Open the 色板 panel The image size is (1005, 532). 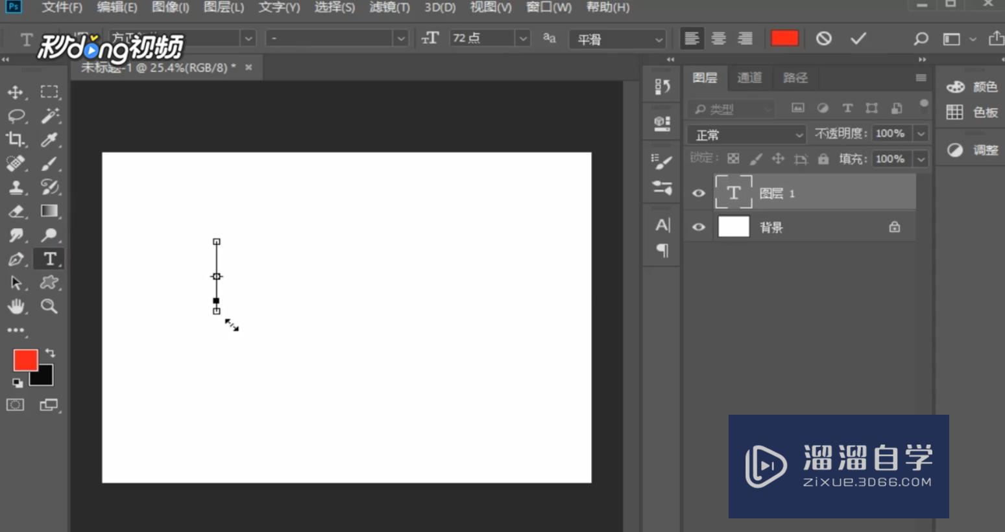(972, 112)
